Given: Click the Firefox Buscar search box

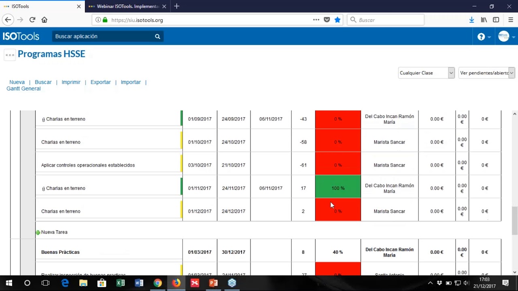Looking at the screenshot, I should click(385, 20).
